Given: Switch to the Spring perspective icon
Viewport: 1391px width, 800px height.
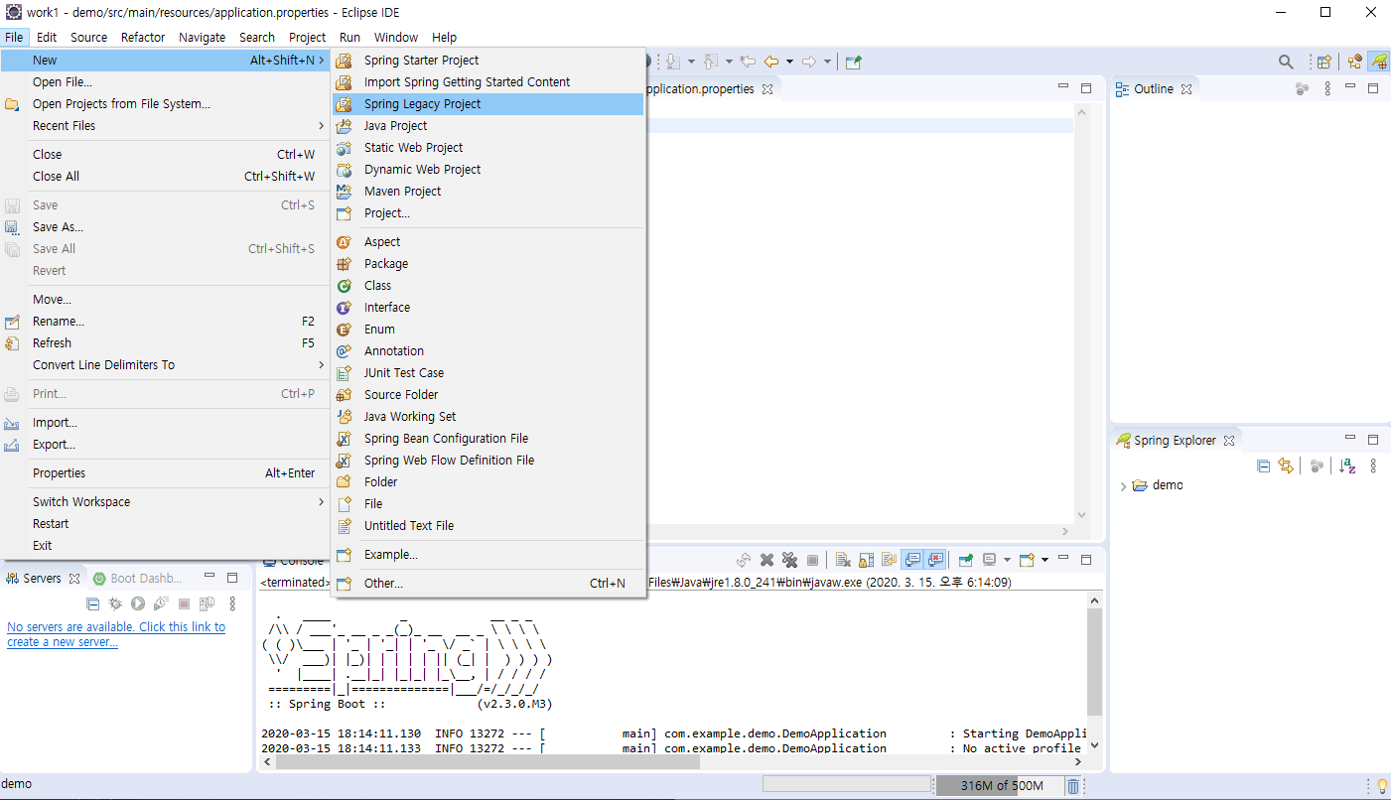Looking at the screenshot, I should click(x=1379, y=62).
